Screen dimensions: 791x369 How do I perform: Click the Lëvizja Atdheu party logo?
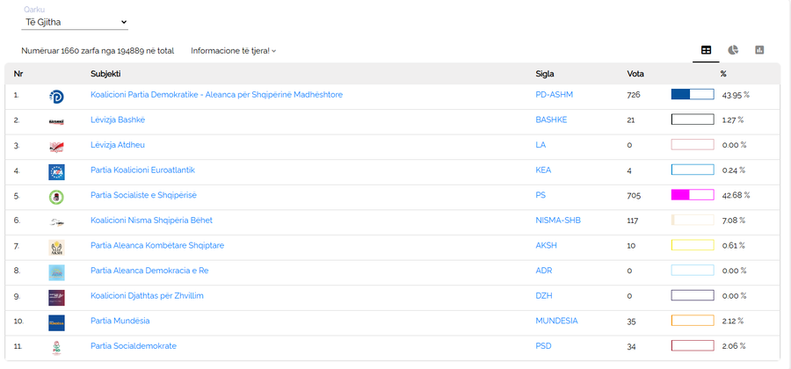click(56, 147)
